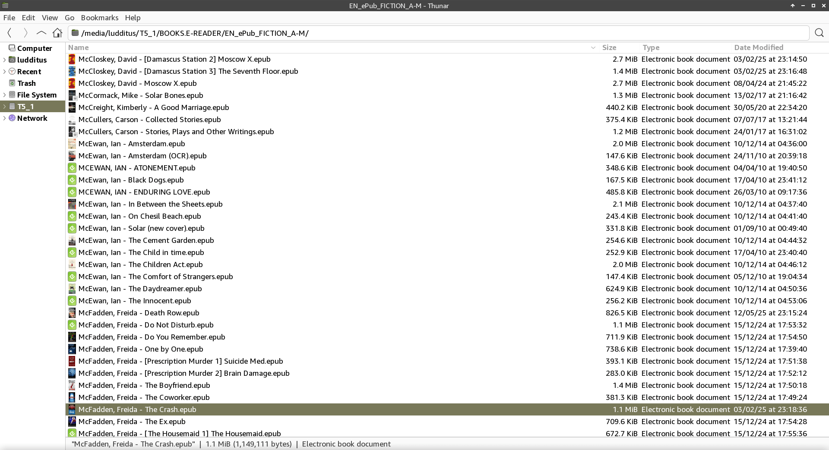Select McEwan, Ian - Amsterdam.epub file

(x=131, y=144)
